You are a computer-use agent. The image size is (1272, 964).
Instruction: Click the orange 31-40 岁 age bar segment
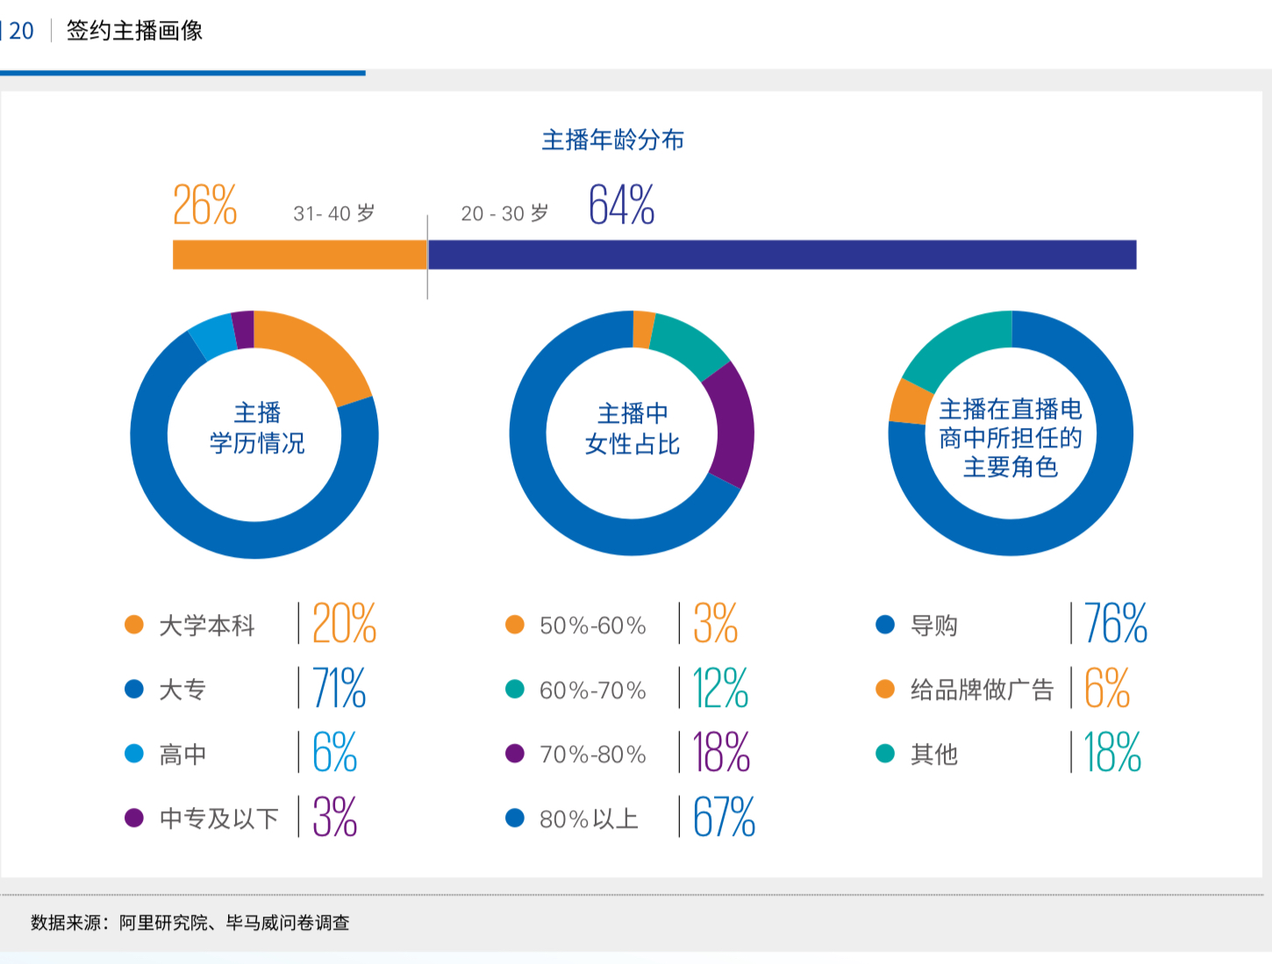(299, 254)
